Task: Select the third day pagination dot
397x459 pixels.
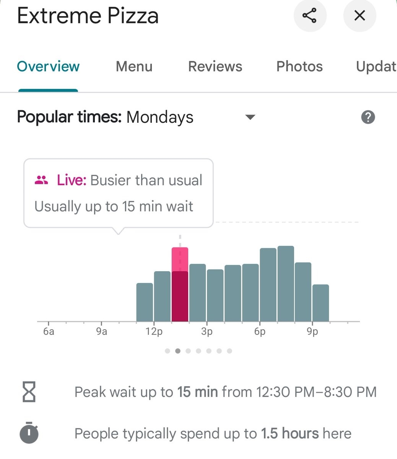Action: pos(188,351)
